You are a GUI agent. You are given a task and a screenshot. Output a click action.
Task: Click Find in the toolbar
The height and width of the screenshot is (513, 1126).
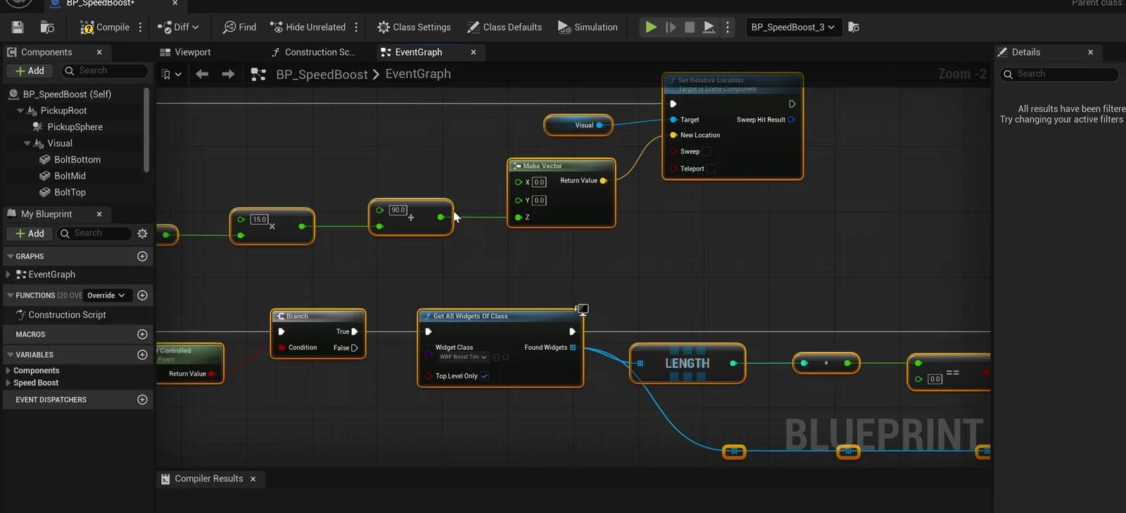[x=239, y=27]
